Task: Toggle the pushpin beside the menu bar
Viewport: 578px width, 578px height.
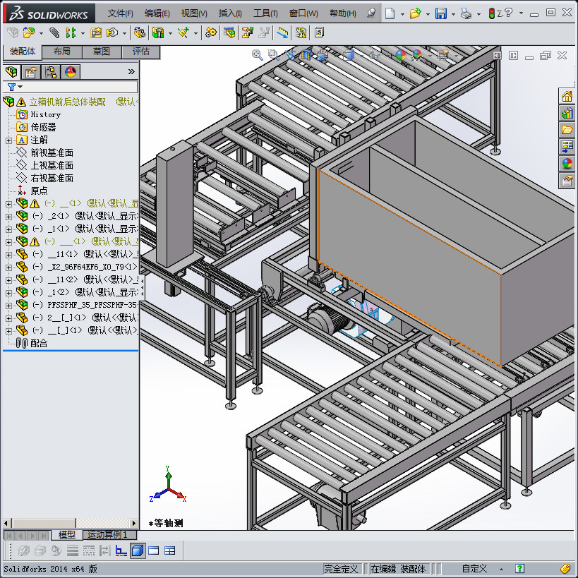Action: pyautogui.click(x=372, y=13)
